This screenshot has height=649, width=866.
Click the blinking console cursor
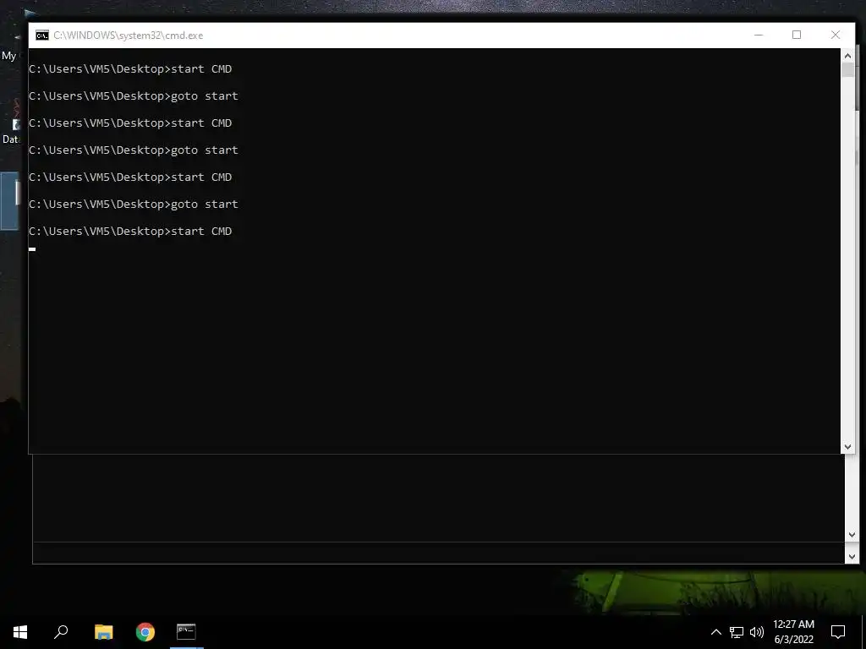32,249
